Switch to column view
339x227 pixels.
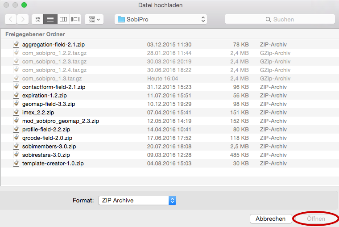[x=63, y=20]
